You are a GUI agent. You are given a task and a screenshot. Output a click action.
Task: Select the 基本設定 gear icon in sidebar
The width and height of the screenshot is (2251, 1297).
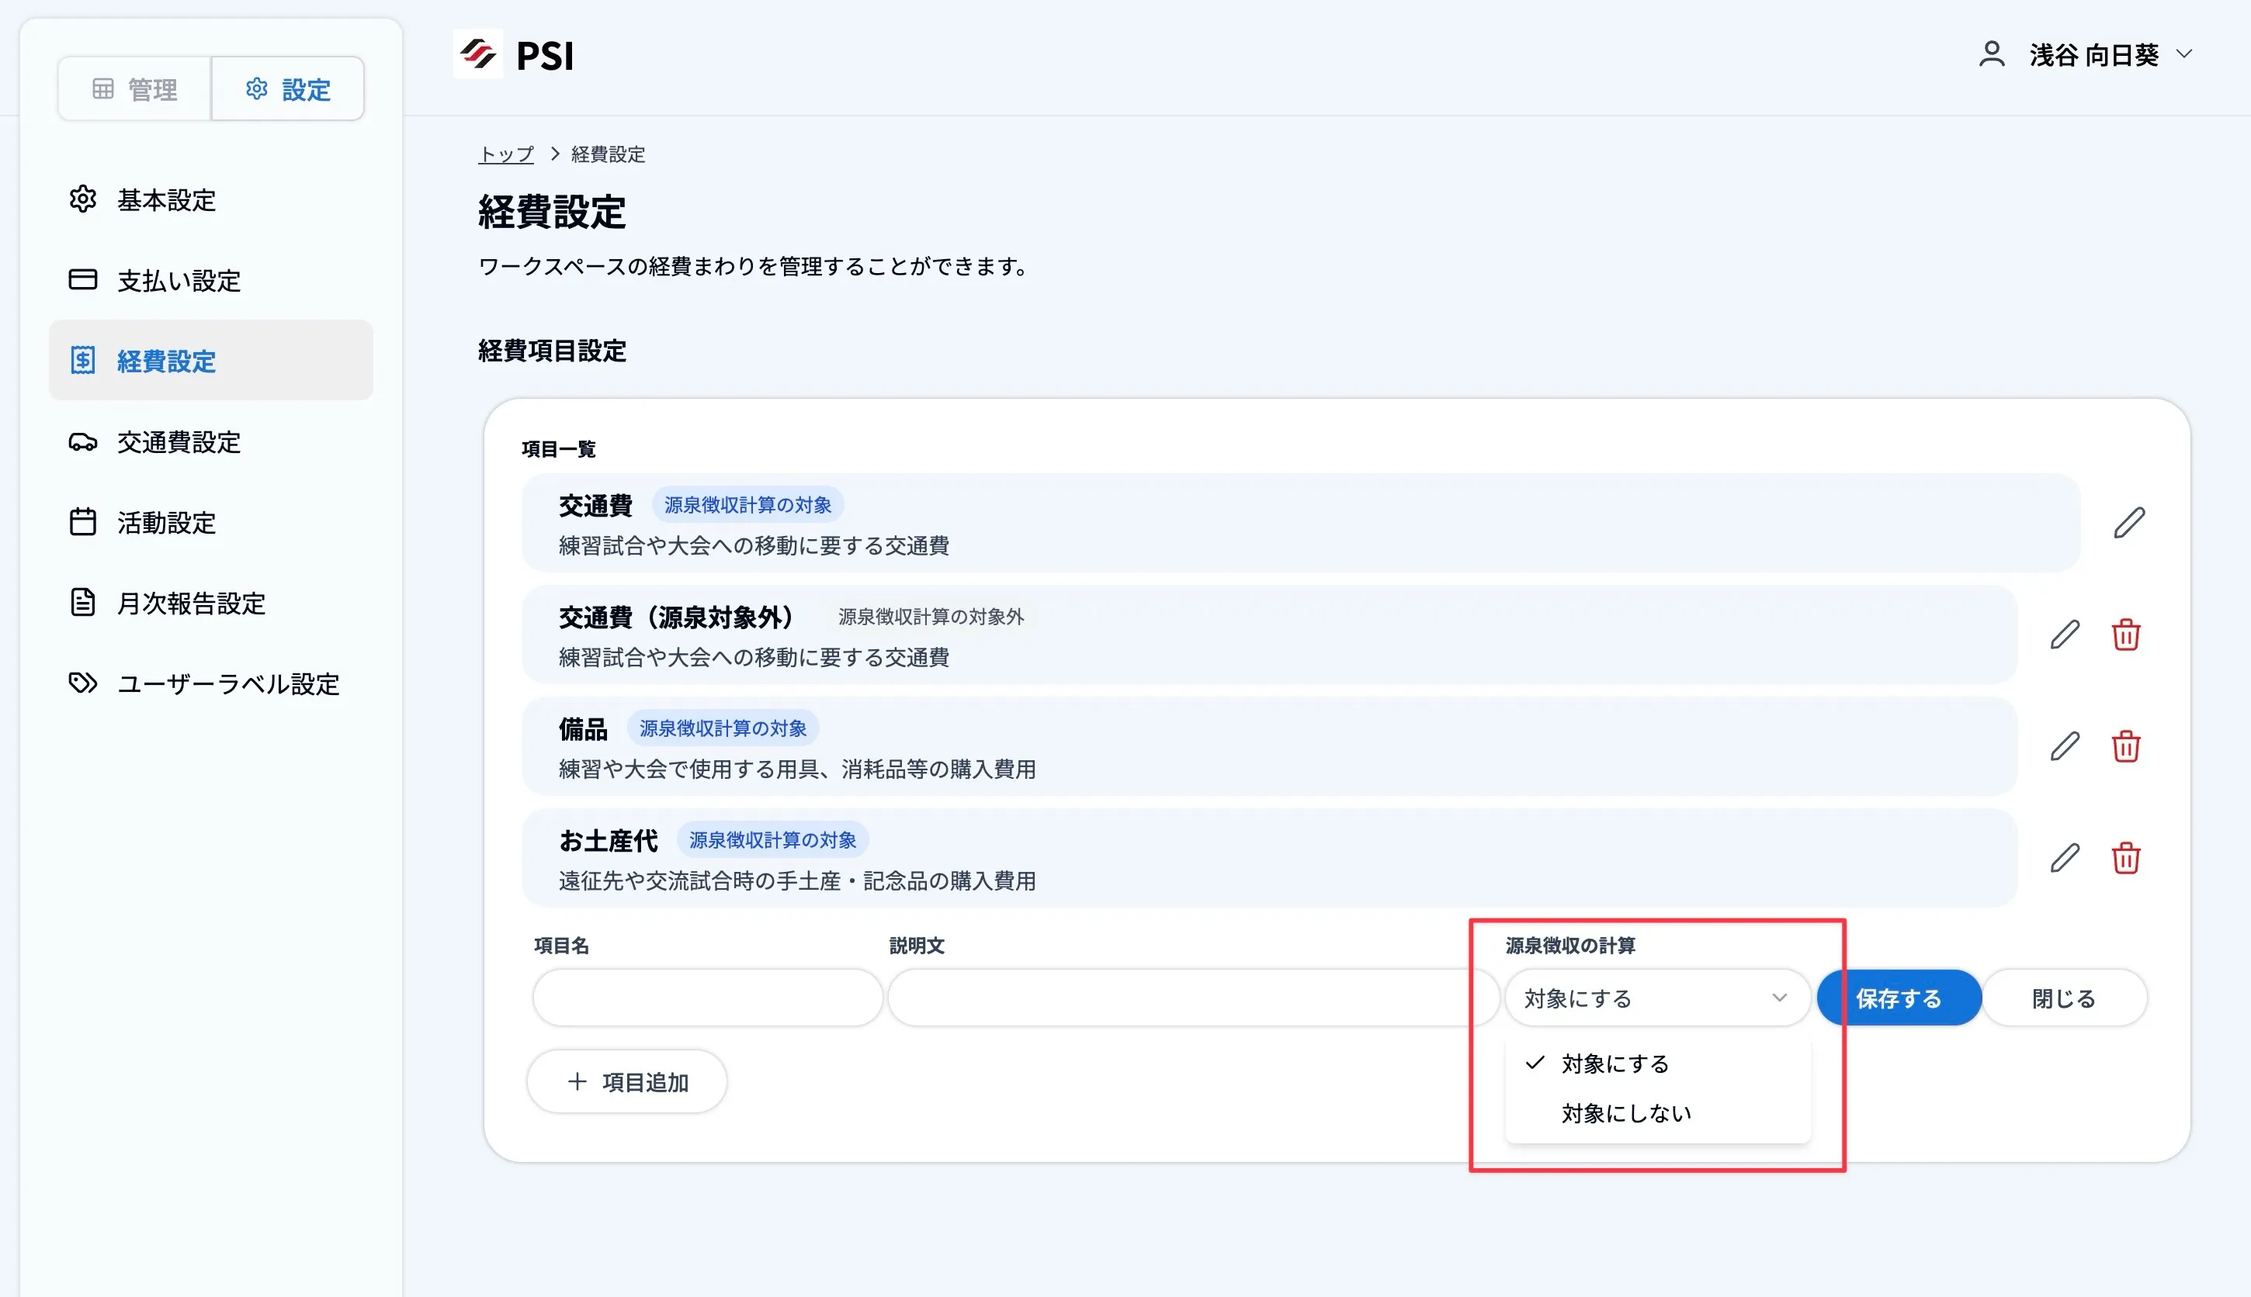tap(83, 200)
